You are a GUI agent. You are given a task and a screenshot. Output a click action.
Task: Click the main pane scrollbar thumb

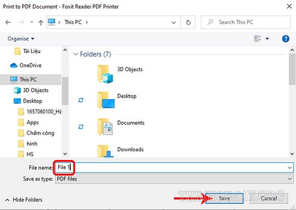click(x=292, y=69)
